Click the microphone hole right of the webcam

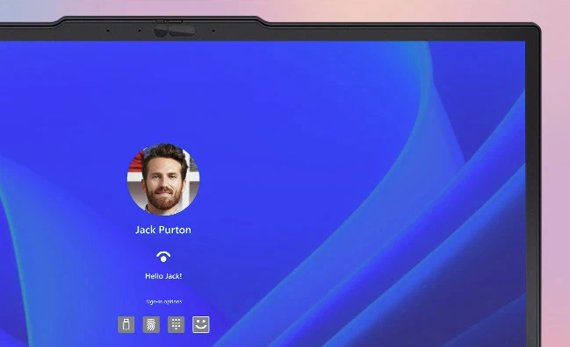pos(213,31)
